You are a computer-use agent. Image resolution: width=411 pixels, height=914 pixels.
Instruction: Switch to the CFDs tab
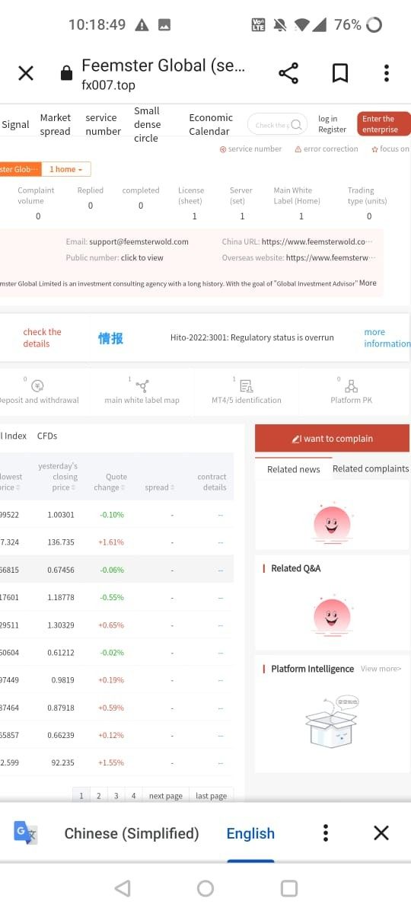click(47, 436)
